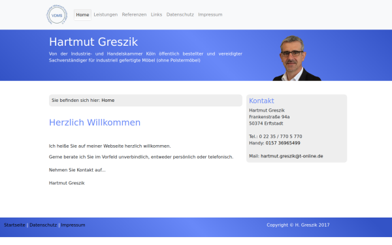Screen dimensions: 392x245
Task: Open the Home navigation item
Action: [x=82, y=15]
